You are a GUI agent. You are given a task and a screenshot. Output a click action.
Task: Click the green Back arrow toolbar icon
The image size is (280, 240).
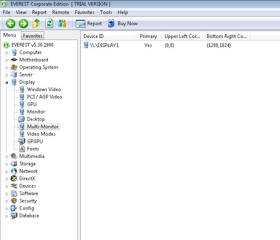point(11,24)
